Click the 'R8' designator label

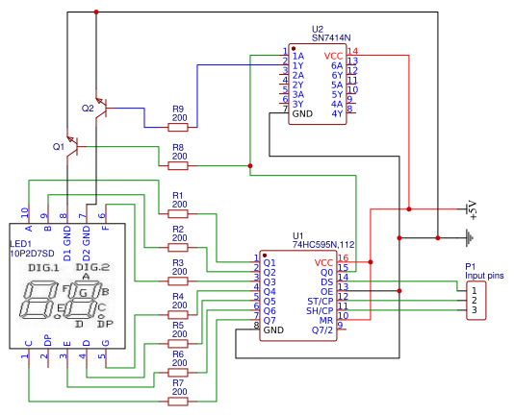tap(178, 148)
